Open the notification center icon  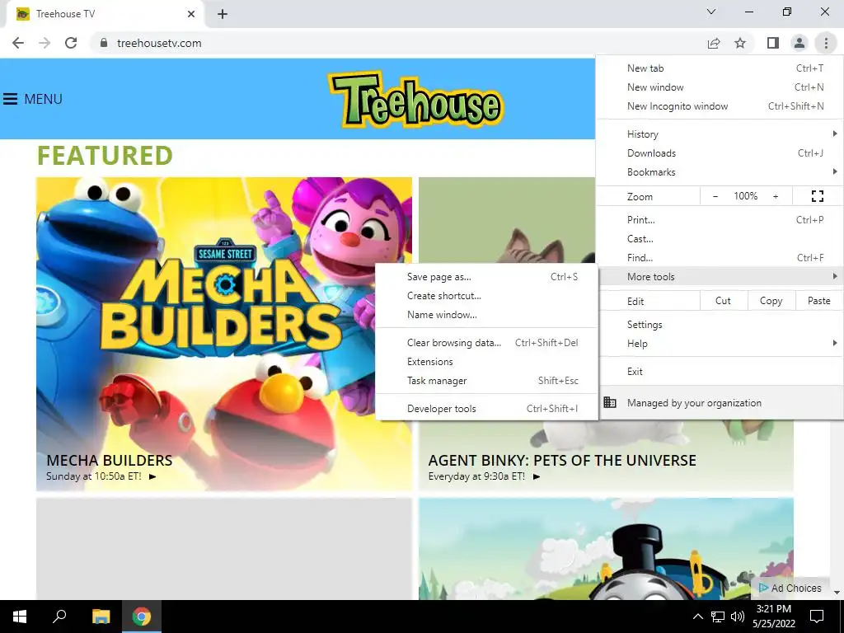(x=817, y=617)
